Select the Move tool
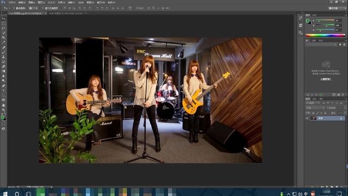Viewport: 348px width, 196px height. coord(4,19)
